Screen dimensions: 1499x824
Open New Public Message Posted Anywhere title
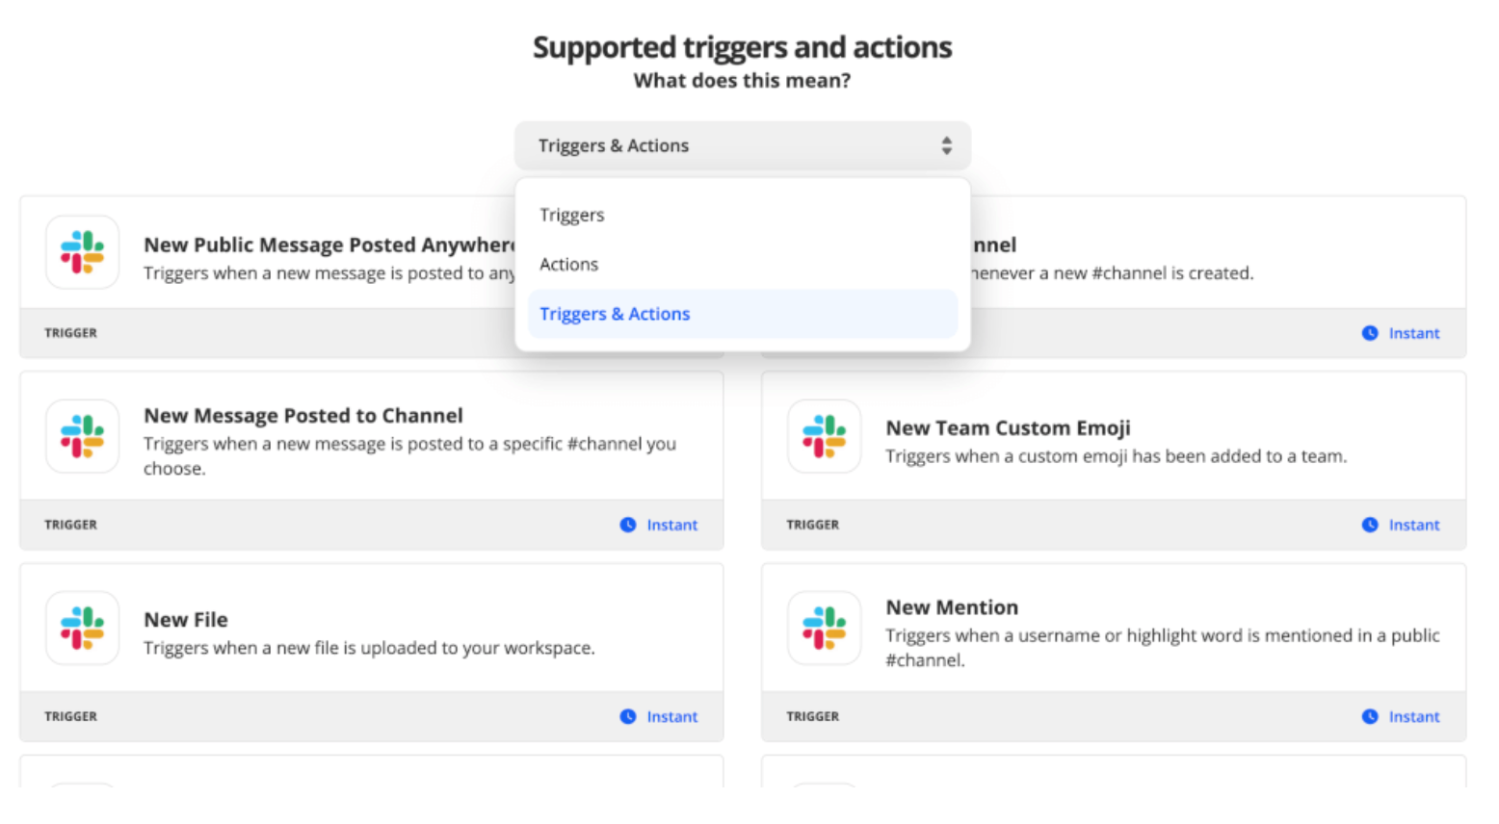[329, 245]
